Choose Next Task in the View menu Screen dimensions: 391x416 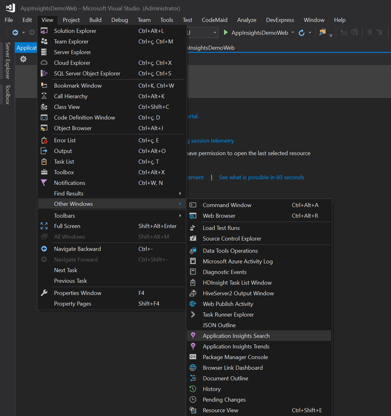(112, 270)
